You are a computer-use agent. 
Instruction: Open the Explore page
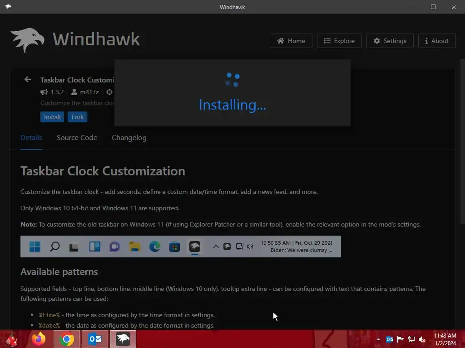click(x=339, y=41)
